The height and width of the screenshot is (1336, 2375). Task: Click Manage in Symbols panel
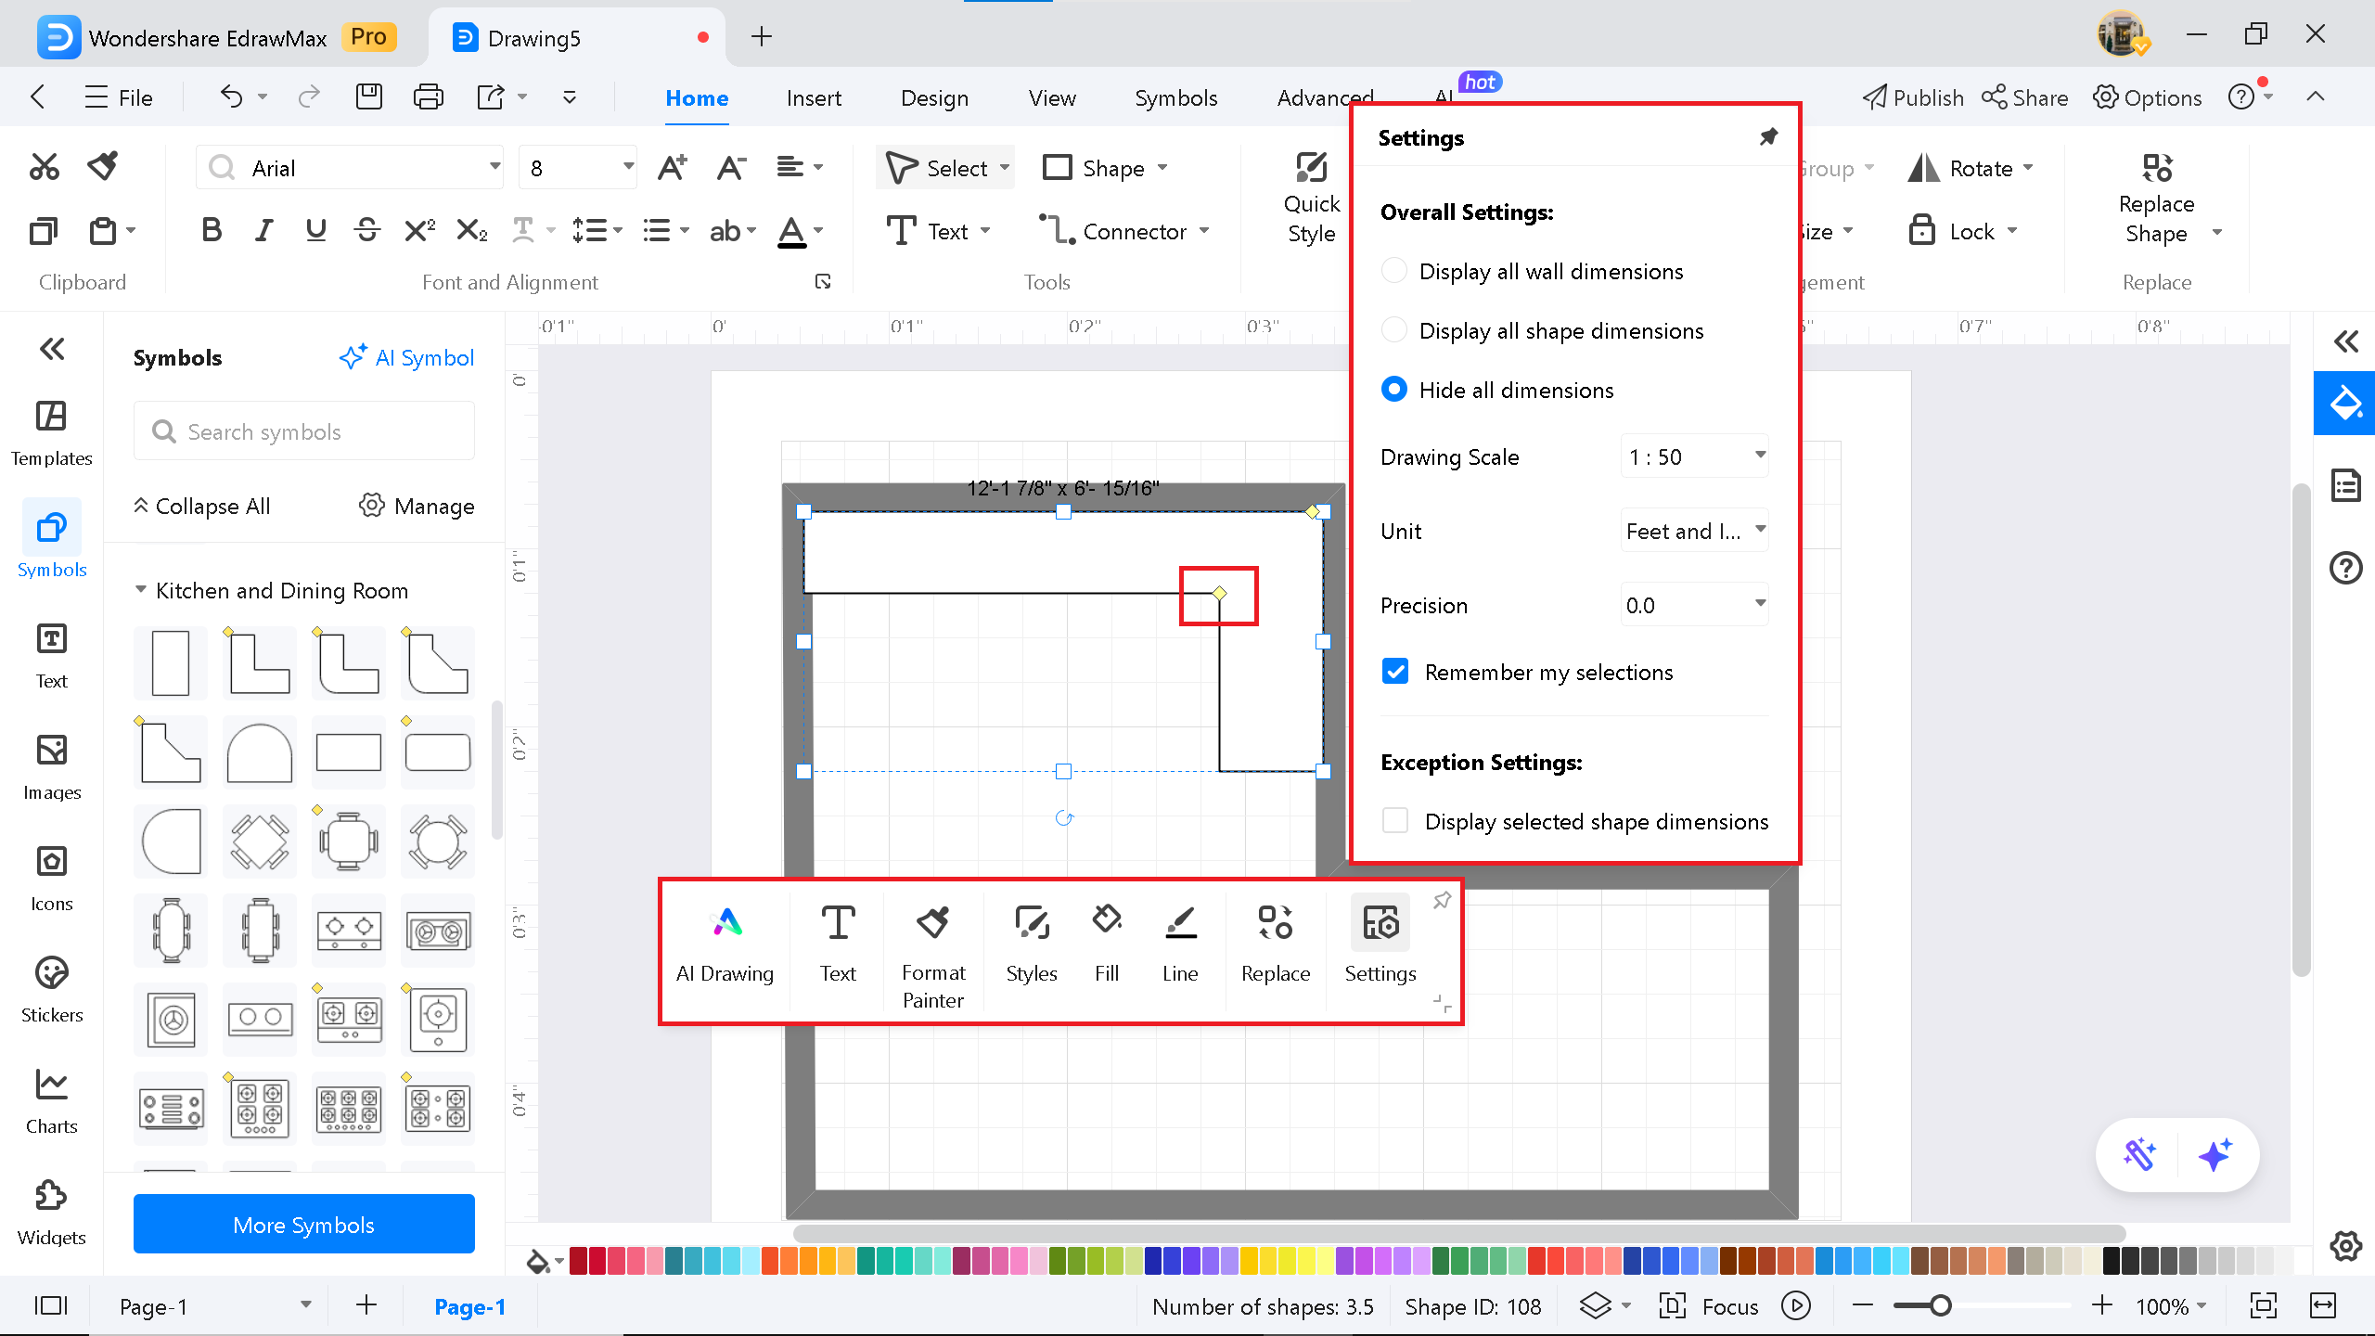417,506
